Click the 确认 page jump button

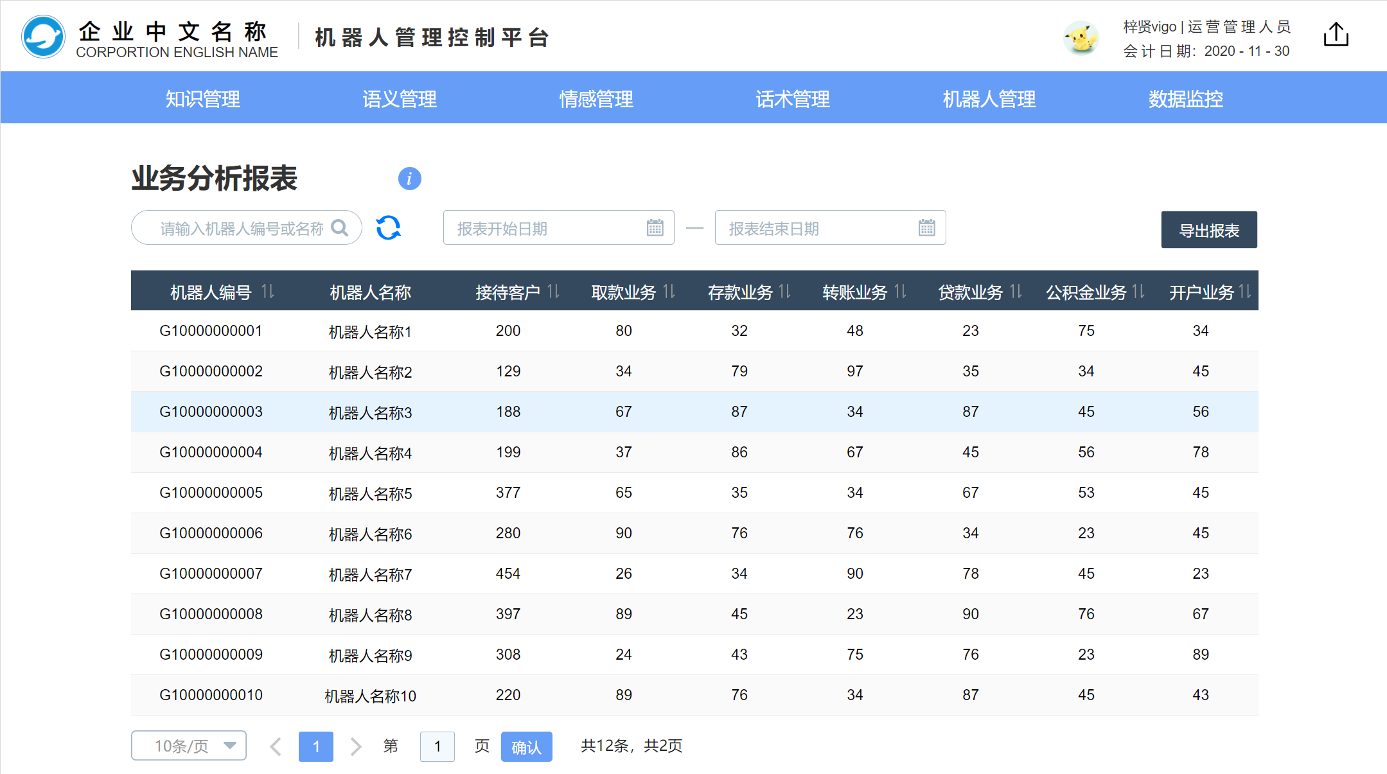tap(526, 746)
